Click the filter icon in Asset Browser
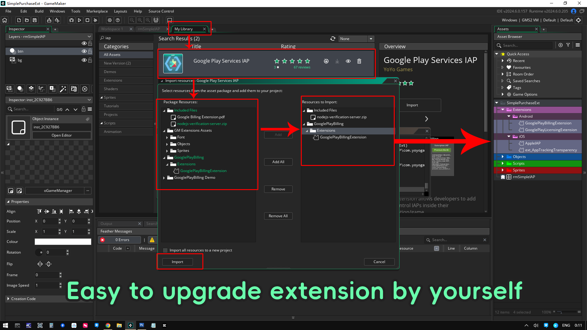Viewport: 587px width, 330px height. pos(568,45)
